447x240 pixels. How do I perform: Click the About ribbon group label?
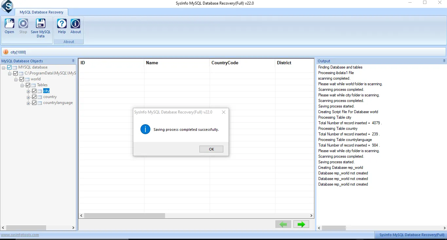pos(69,42)
